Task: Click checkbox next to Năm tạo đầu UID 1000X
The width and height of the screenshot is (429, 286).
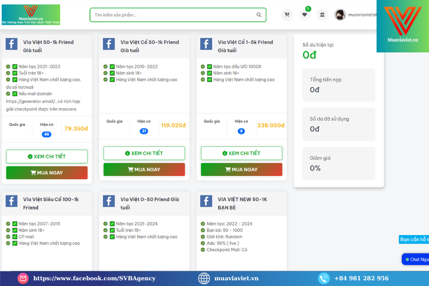Action: coord(210,67)
